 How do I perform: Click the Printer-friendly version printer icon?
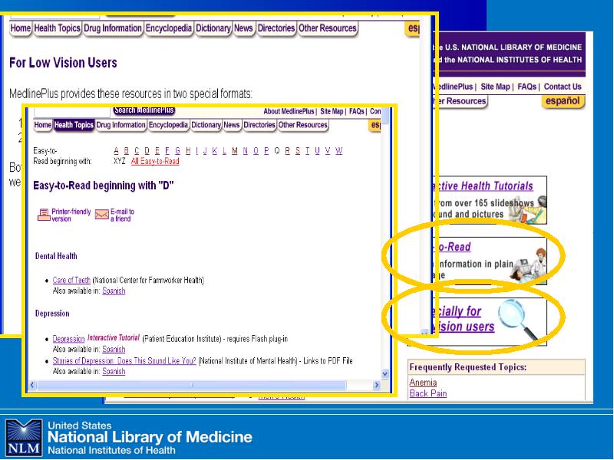44,215
